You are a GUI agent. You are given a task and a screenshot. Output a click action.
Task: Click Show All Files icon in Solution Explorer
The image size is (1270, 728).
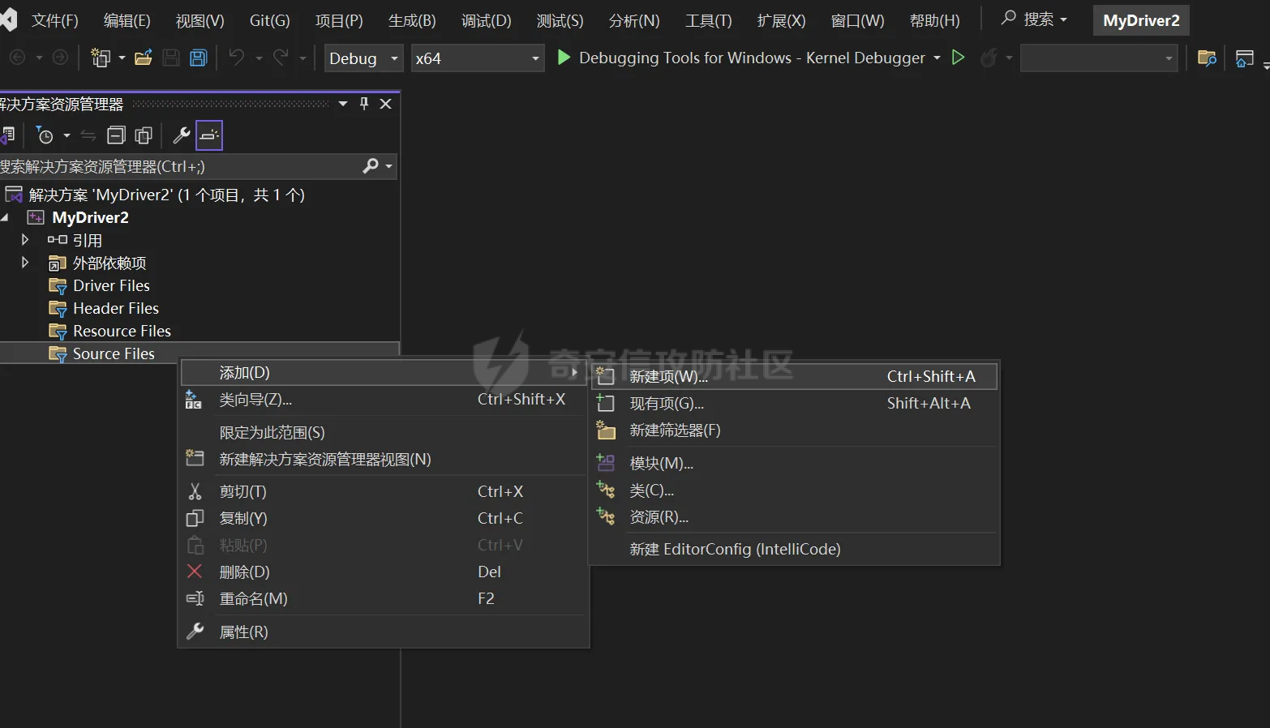tap(144, 135)
